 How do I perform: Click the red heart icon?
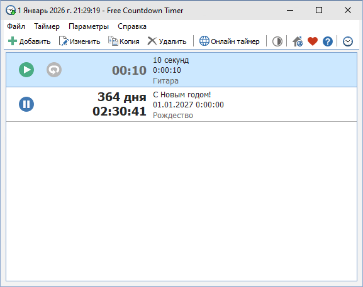pyautogui.click(x=313, y=41)
